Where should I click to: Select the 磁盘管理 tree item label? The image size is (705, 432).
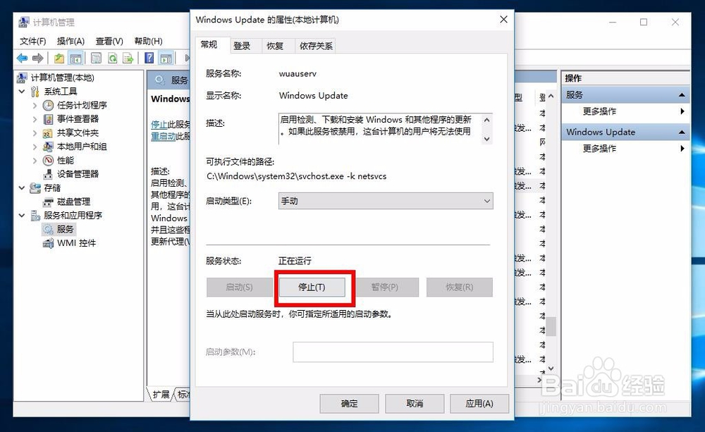(74, 202)
